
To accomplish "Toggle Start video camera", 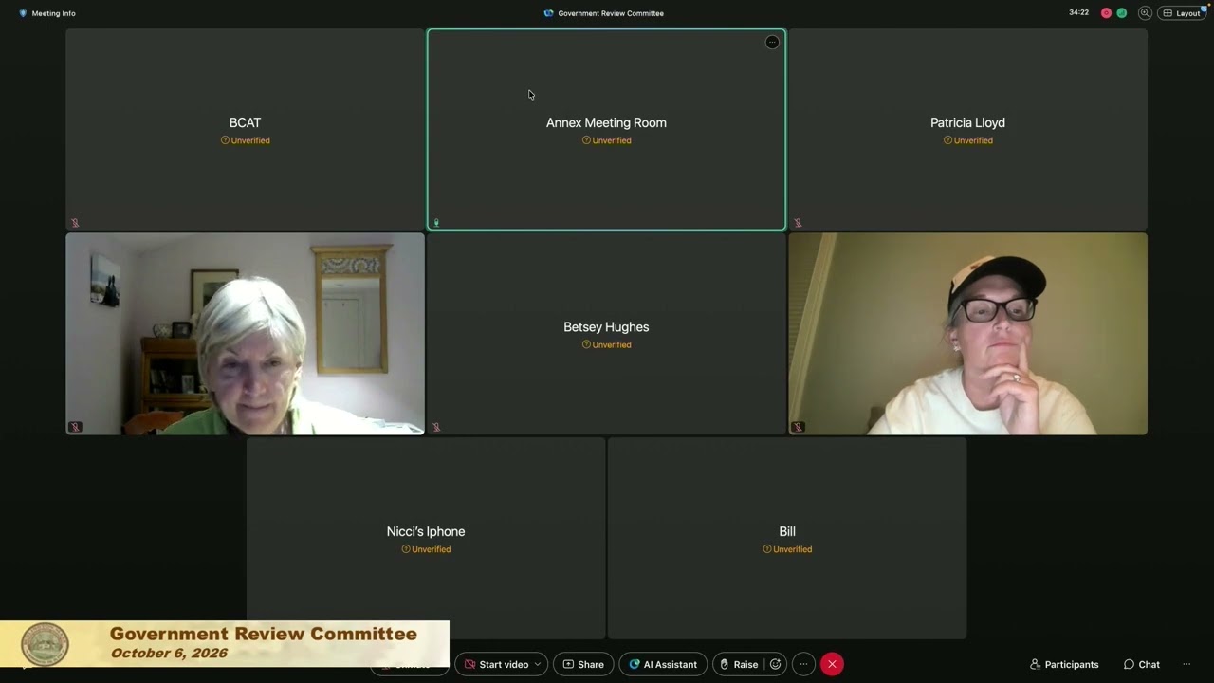I will click(496, 664).
